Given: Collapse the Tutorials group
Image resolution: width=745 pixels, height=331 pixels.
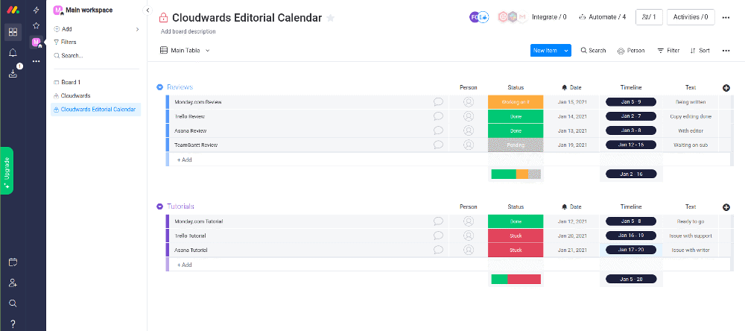Looking at the screenshot, I should (x=160, y=207).
